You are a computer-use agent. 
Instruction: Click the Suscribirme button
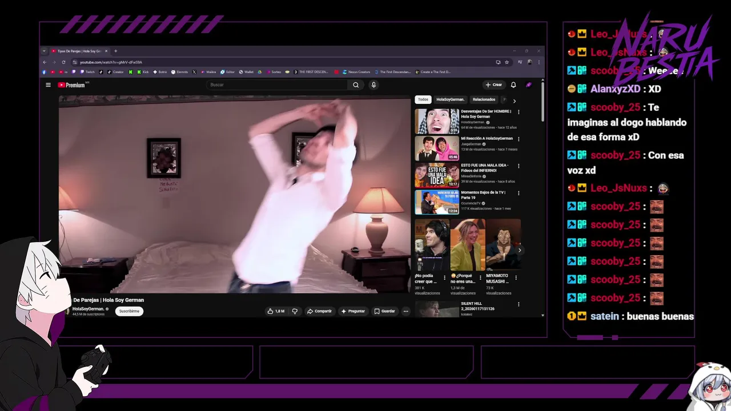click(x=129, y=311)
